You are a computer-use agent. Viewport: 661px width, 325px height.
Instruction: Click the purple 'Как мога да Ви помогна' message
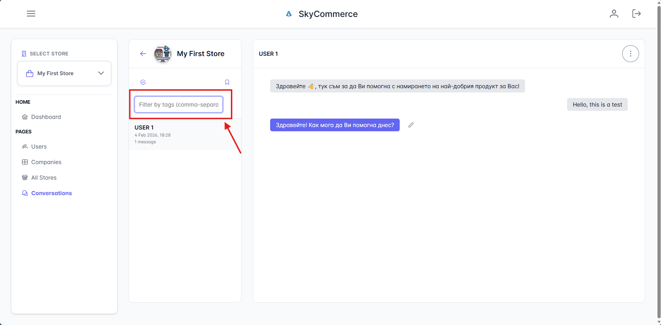tap(335, 125)
